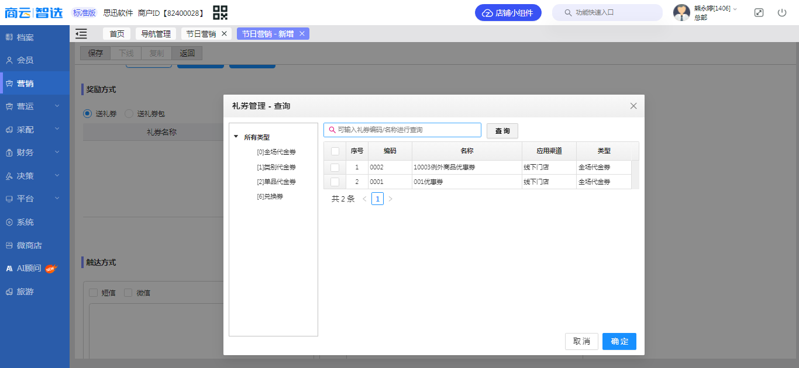The height and width of the screenshot is (368, 799).
Task: Check the row for coupon 0002
Action: (335, 168)
